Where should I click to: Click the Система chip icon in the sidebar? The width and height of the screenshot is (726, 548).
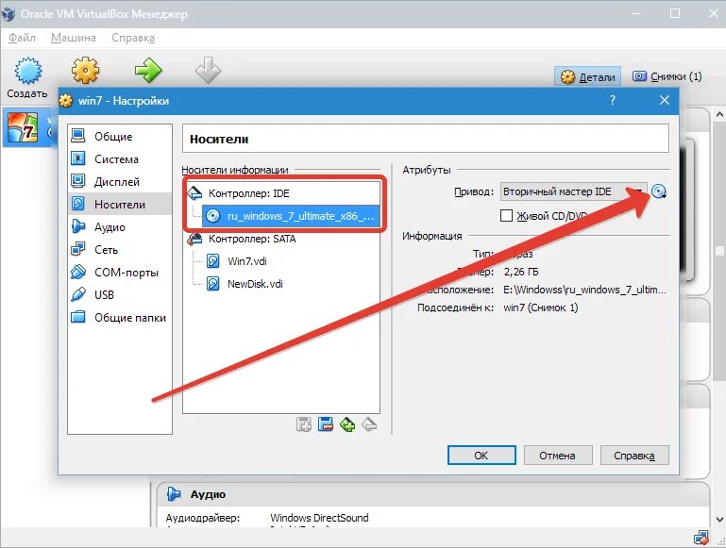pyautogui.click(x=78, y=158)
